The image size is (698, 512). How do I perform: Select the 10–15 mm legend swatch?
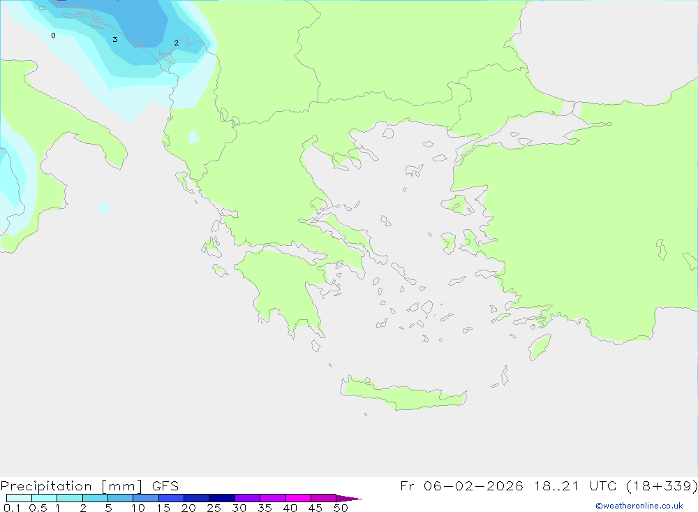click(x=146, y=498)
